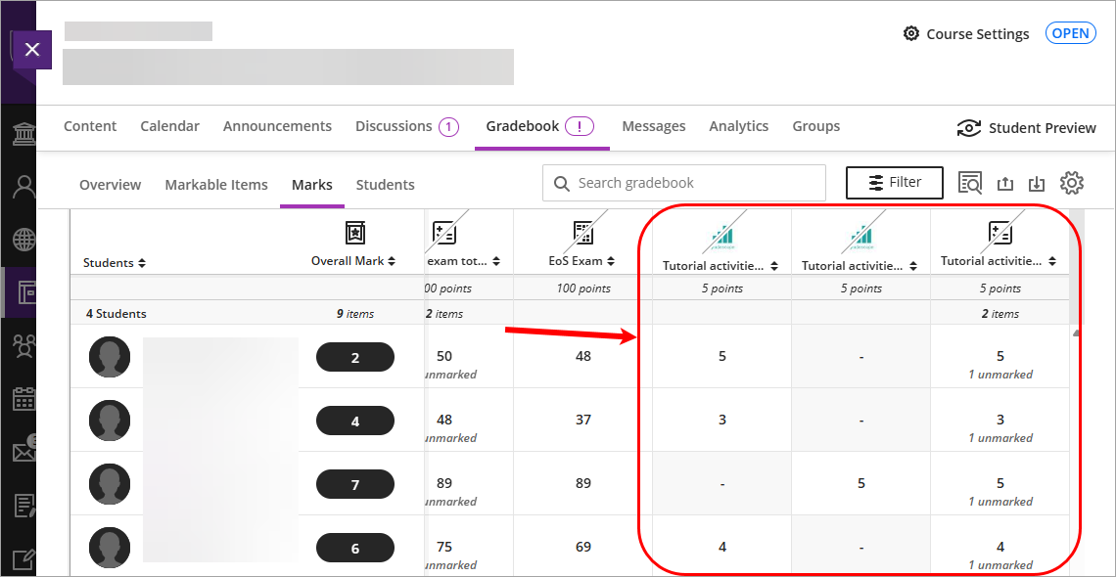Open the Institution page in the sidebar

click(23, 134)
